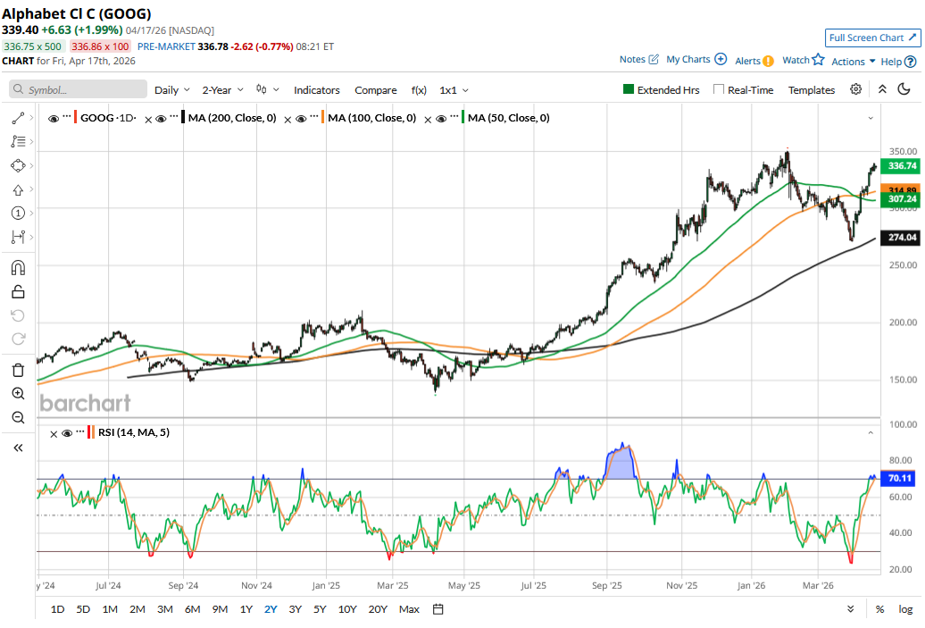The image size is (925, 628).
Task: Toggle the Extended Hrs checkbox
Action: pyautogui.click(x=629, y=90)
